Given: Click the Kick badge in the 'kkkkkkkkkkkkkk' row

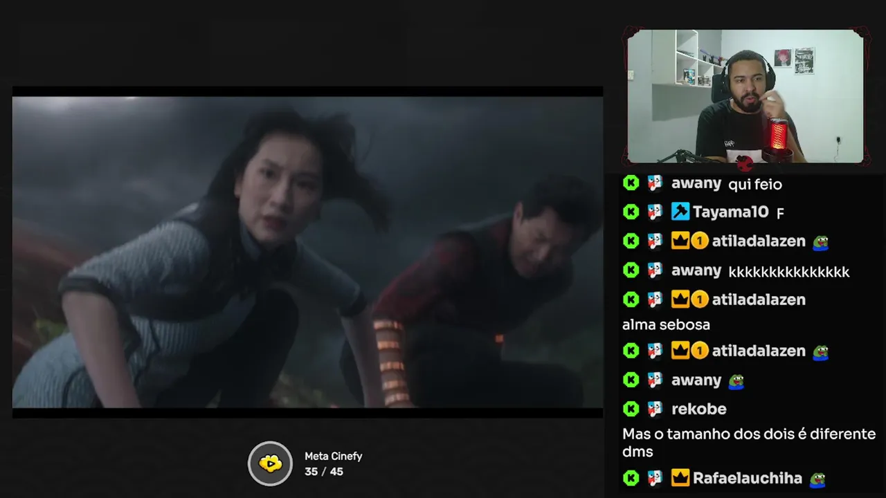Looking at the screenshot, I should tap(631, 270).
